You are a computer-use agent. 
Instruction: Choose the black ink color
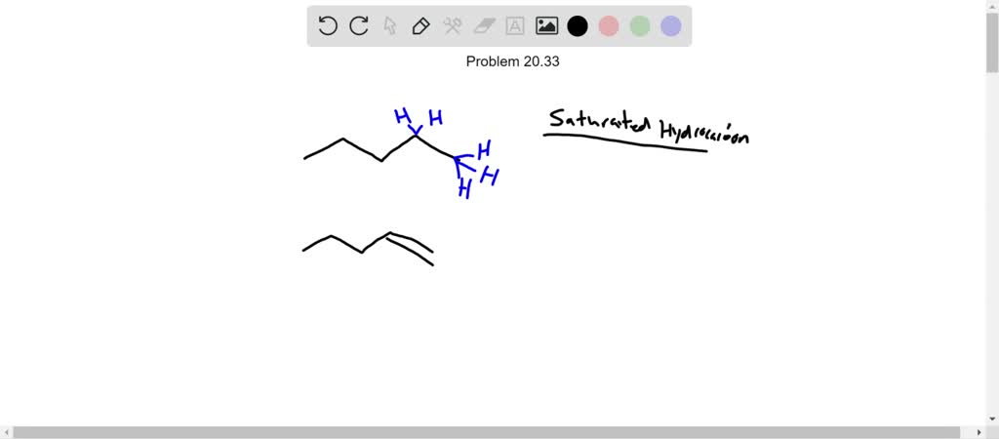(578, 26)
